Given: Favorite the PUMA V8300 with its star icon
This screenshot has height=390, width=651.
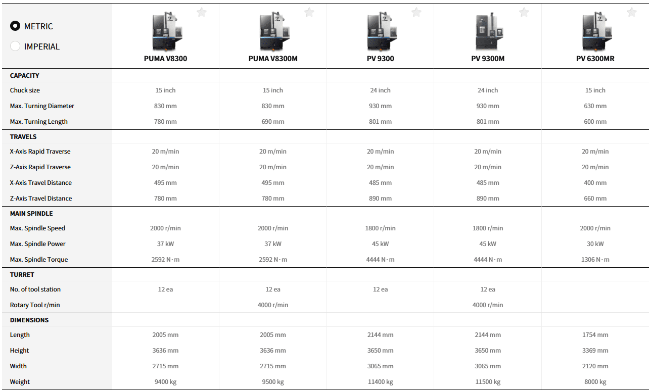Looking at the screenshot, I should pyautogui.click(x=202, y=12).
